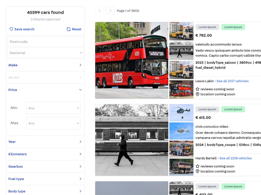The height and width of the screenshot is (195, 261).
Task: Select second helicopter thumbnail in second listing
Action: pos(181,131)
